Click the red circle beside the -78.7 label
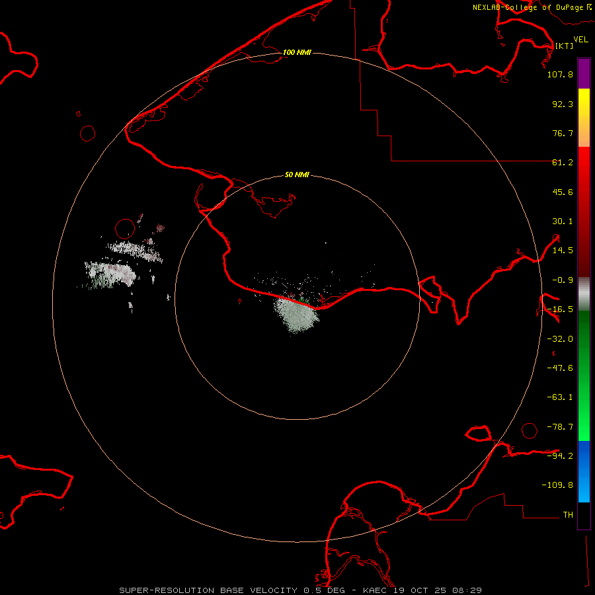595x595 pixels. click(x=530, y=430)
